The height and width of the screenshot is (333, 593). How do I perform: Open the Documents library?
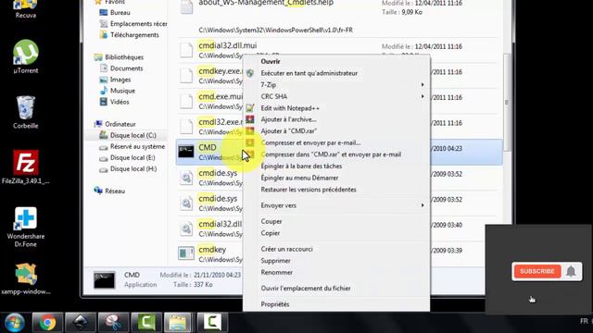126,68
